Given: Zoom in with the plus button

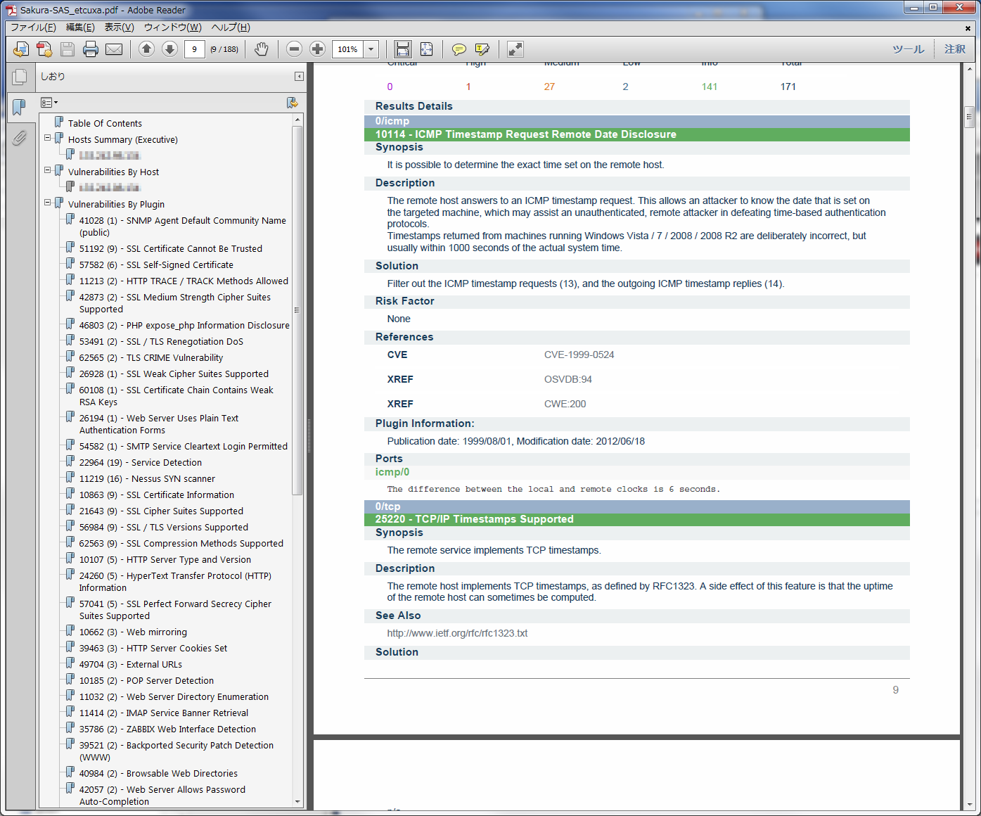Looking at the screenshot, I should 317,49.
